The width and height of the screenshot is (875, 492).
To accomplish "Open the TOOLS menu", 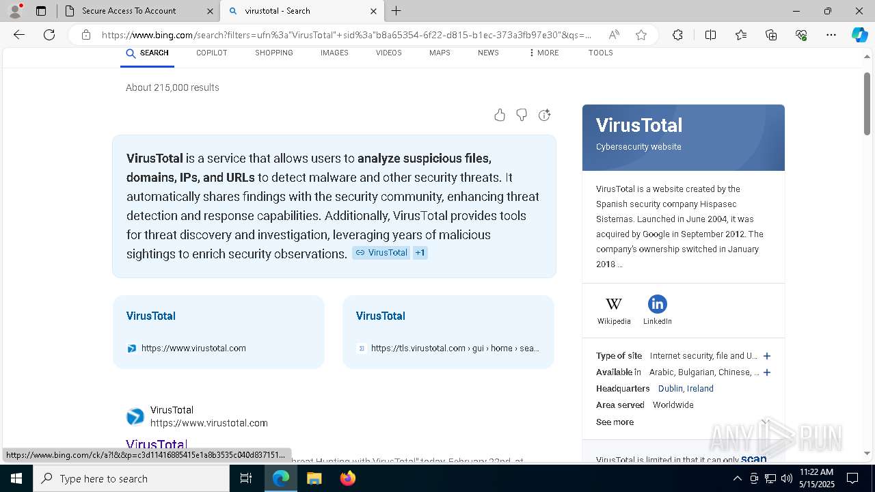I will click(x=600, y=53).
